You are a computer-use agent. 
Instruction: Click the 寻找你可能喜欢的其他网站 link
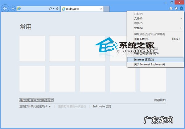[x=36, y=100]
